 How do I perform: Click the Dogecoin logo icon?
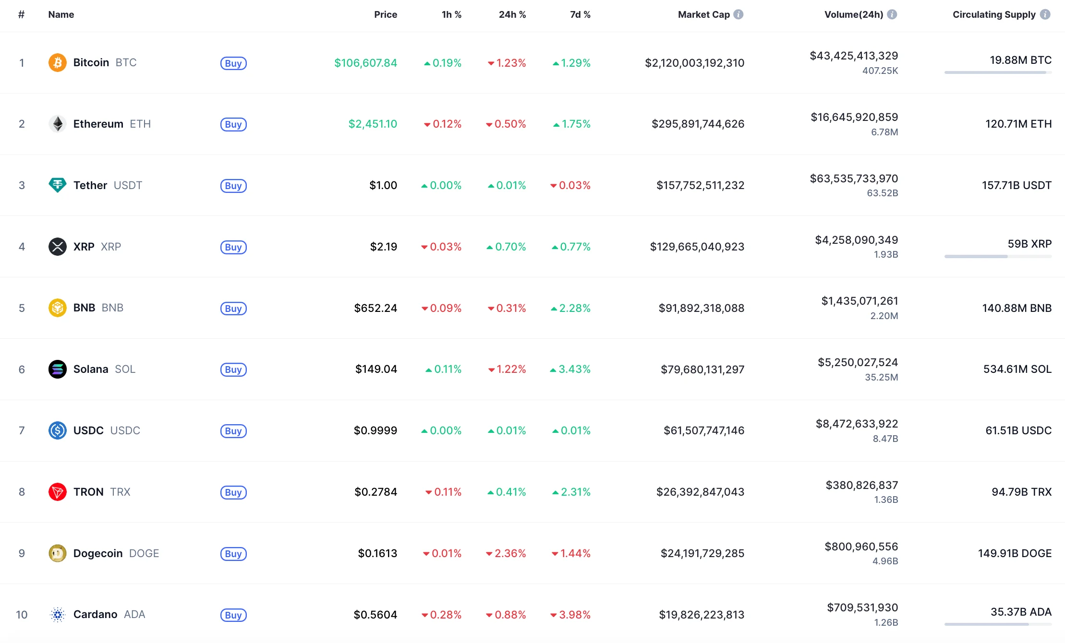(x=58, y=553)
